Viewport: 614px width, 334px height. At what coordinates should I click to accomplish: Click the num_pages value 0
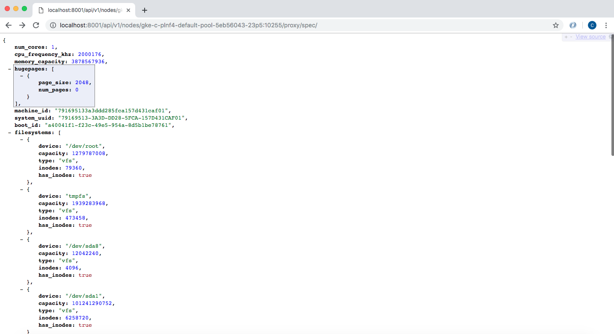77,90
